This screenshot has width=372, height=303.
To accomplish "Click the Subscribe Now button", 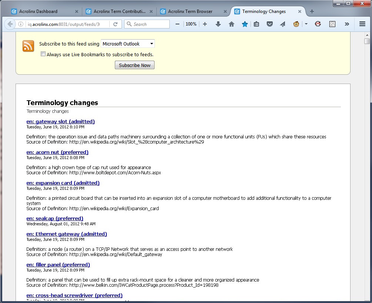I will pyautogui.click(x=134, y=65).
